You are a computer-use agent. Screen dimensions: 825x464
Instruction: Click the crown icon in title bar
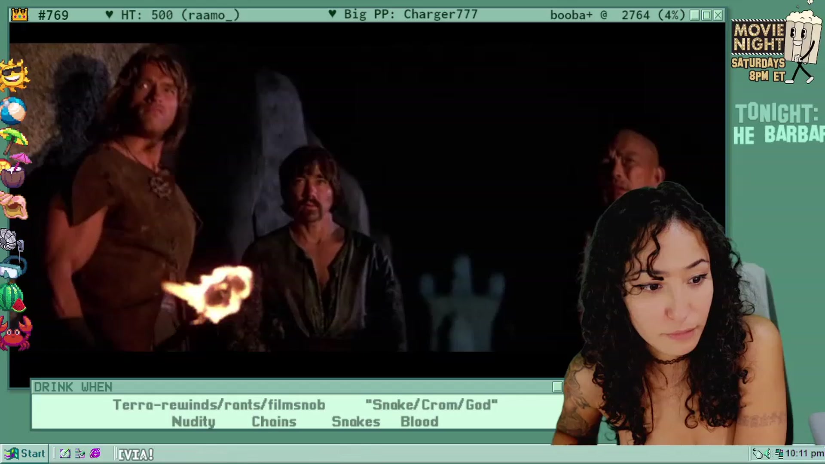[x=20, y=15]
